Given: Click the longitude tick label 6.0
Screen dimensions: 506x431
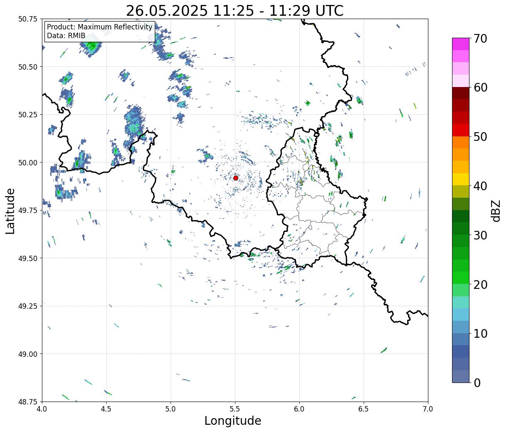Looking at the screenshot, I should [299, 409].
